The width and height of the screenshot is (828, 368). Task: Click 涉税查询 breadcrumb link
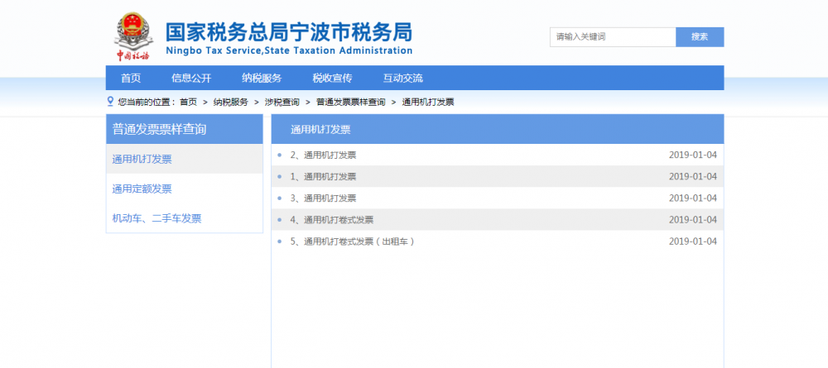pyautogui.click(x=282, y=103)
